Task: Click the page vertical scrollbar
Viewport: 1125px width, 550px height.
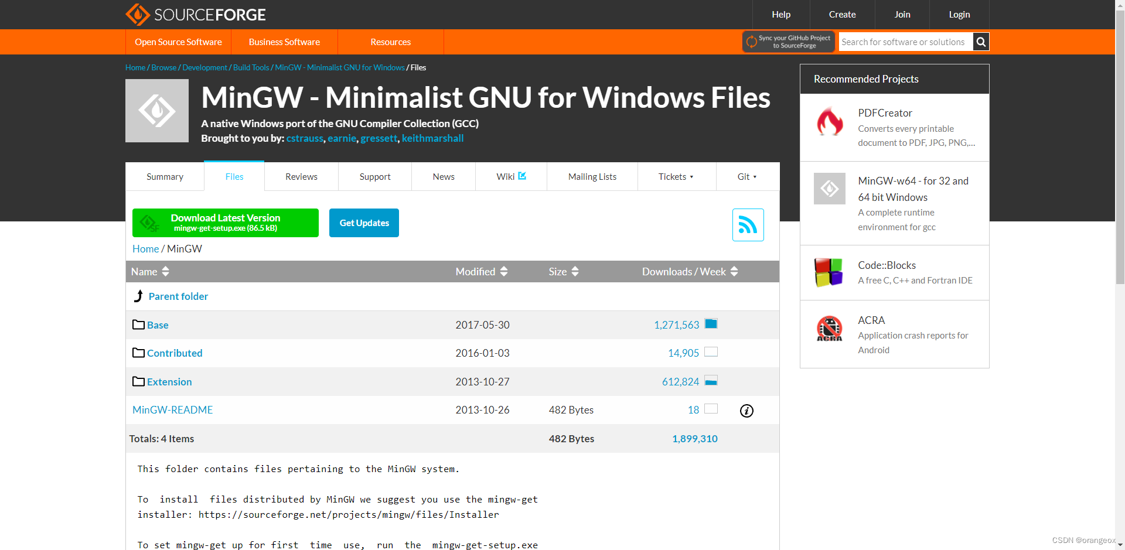Action: [1120, 146]
